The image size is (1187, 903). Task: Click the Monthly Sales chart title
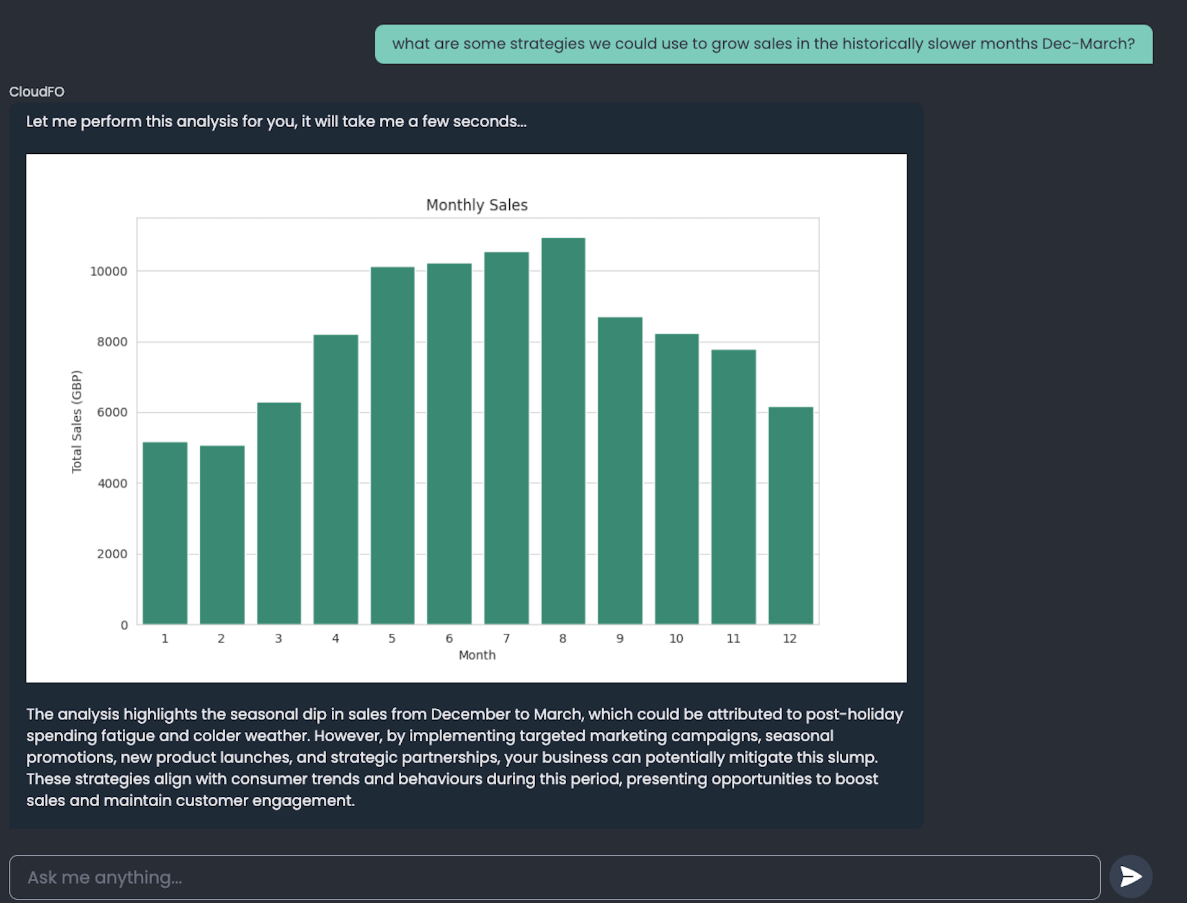pyautogui.click(x=476, y=205)
